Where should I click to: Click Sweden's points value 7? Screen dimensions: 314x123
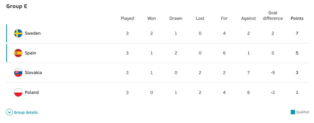pyautogui.click(x=297, y=33)
